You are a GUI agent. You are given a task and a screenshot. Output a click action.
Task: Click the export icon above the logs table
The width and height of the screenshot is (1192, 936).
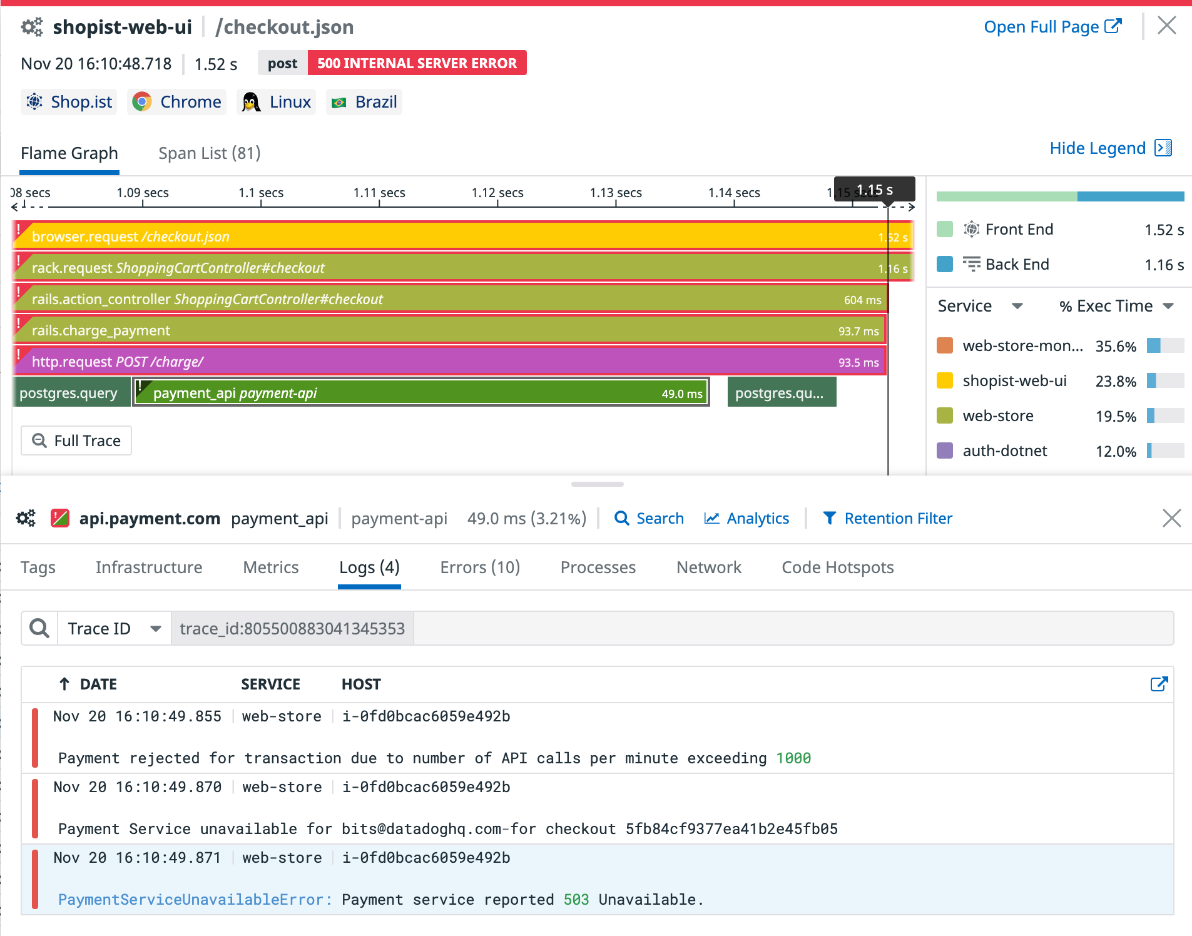pyautogui.click(x=1159, y=684)
